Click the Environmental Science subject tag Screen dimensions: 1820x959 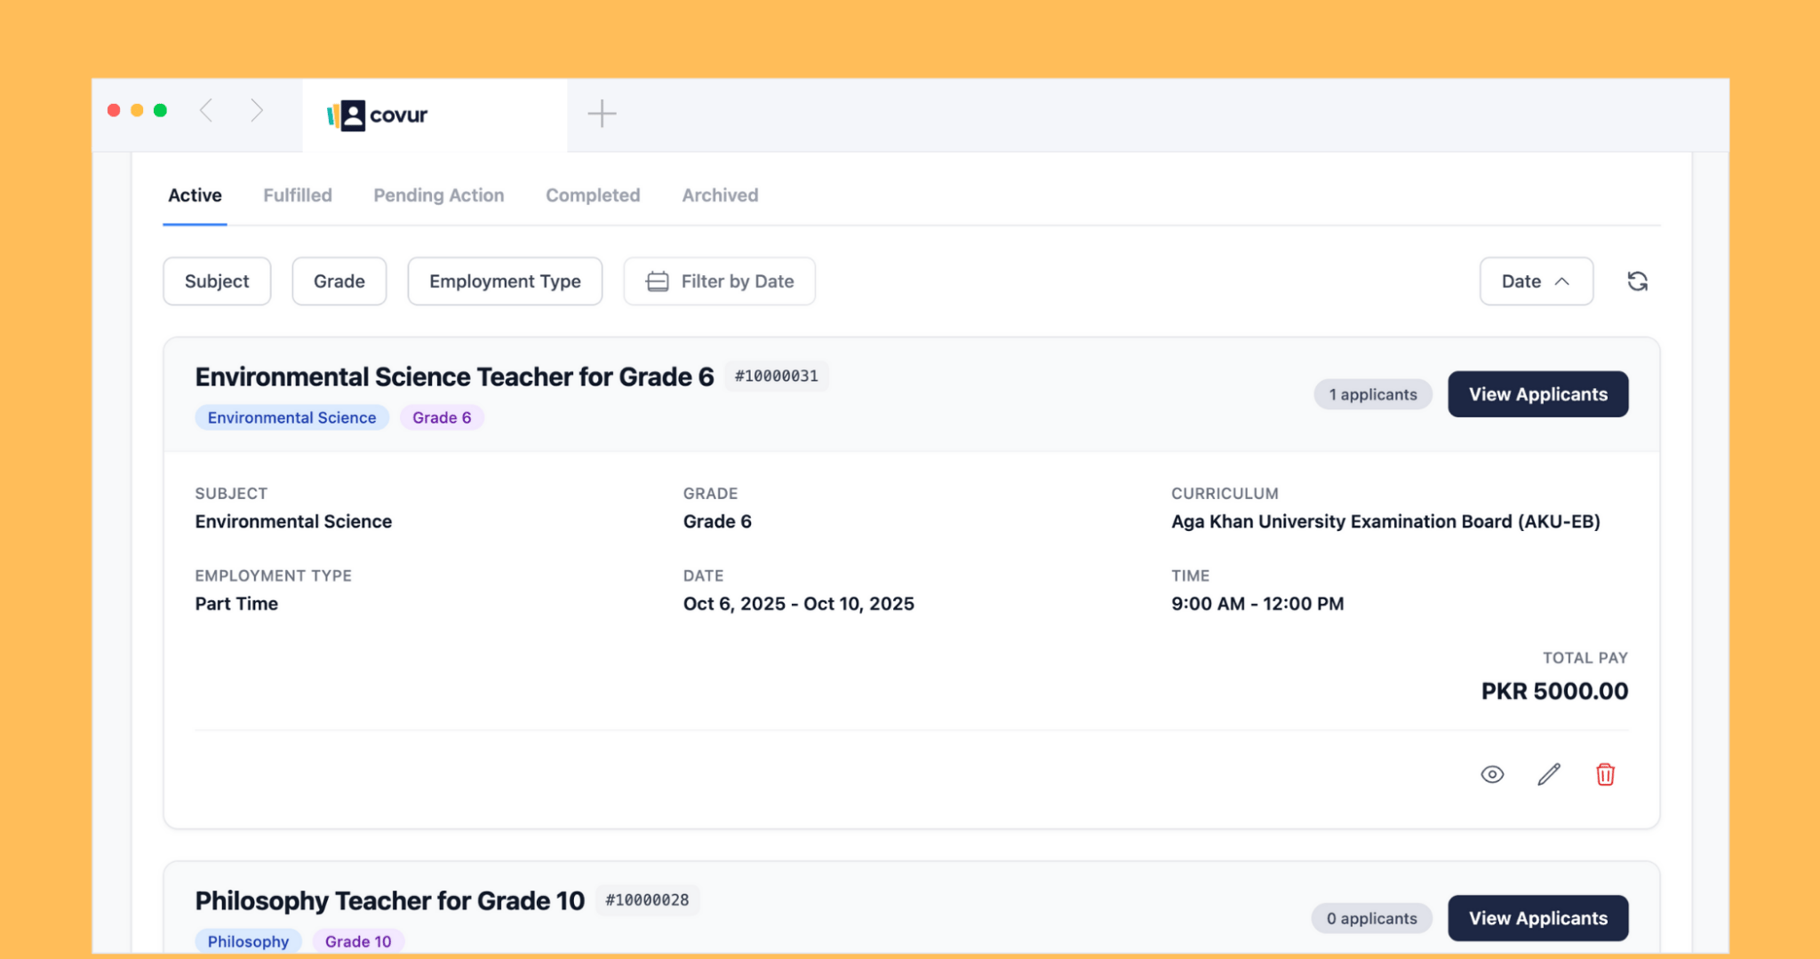(x=291, y=417)
